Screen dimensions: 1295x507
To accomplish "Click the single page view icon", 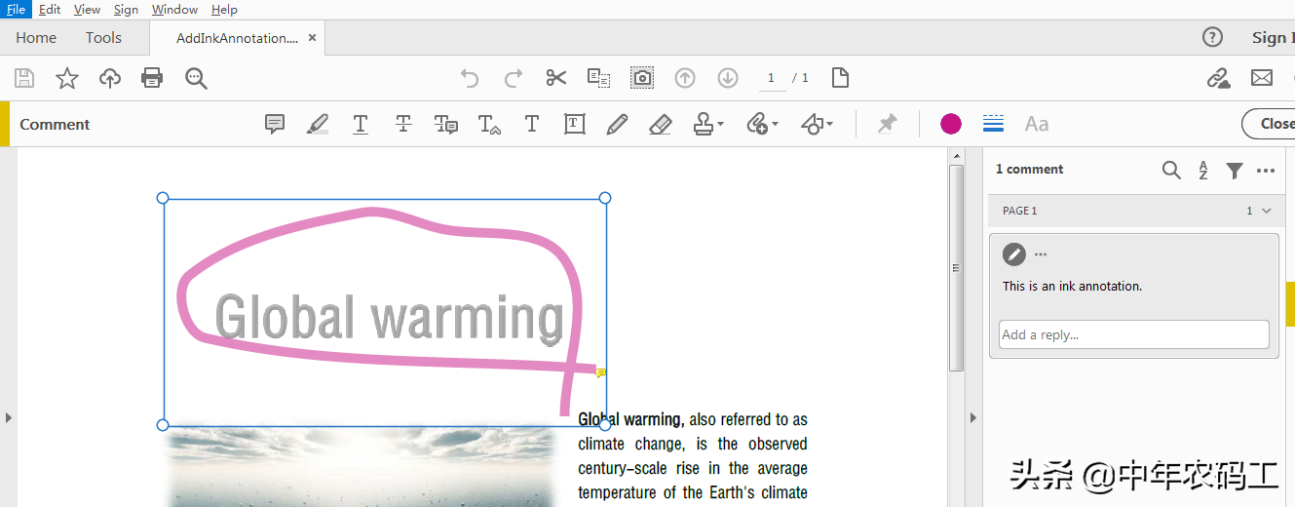I will (x=840, y=78).
